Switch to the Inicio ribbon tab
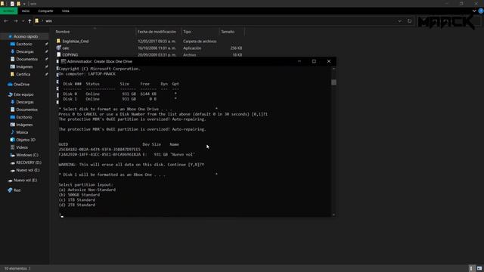Image resolution: width=484 pixels, height=272 pixels. click(26, 11)
